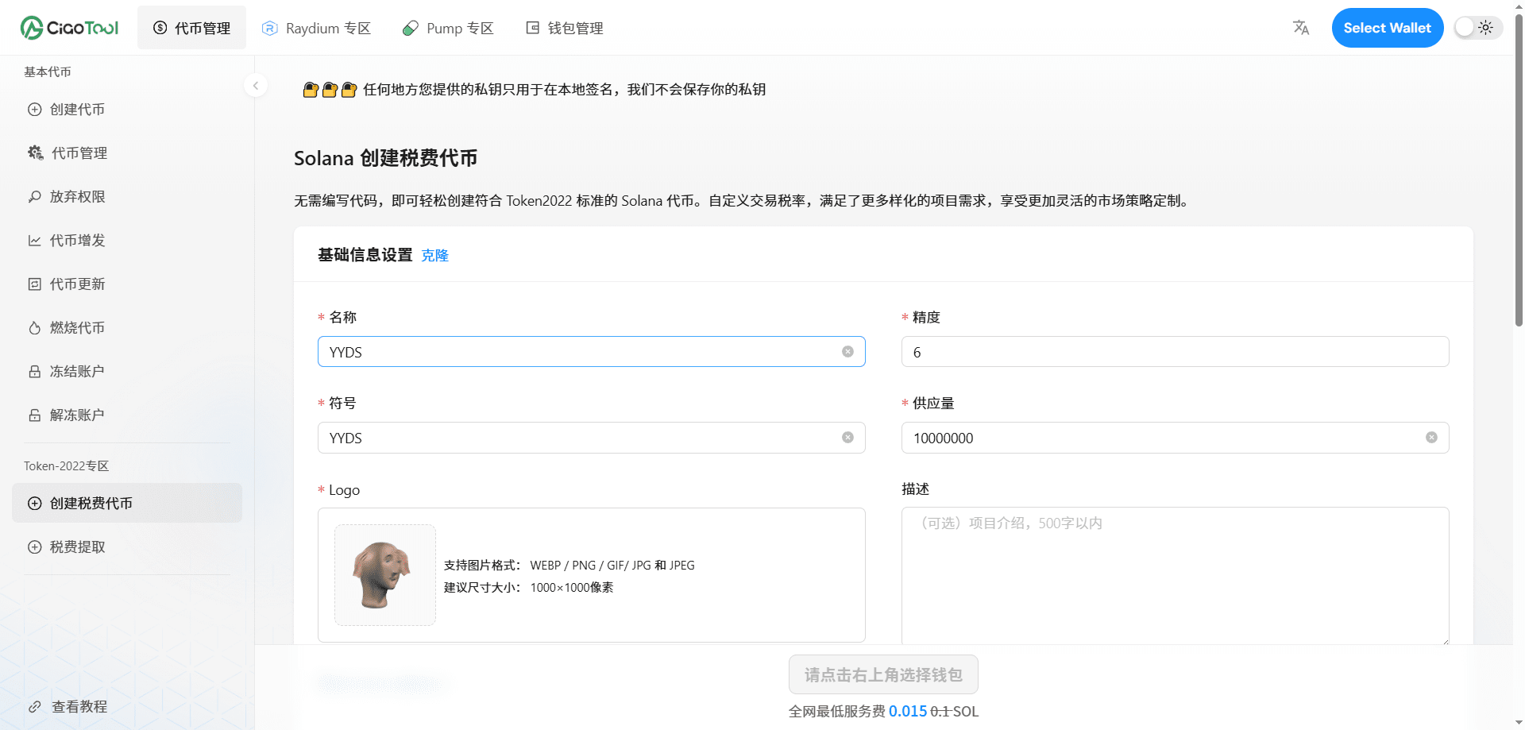Collapse the left sidebar with chevron
Screen dimensions: 1525x730
255,86
